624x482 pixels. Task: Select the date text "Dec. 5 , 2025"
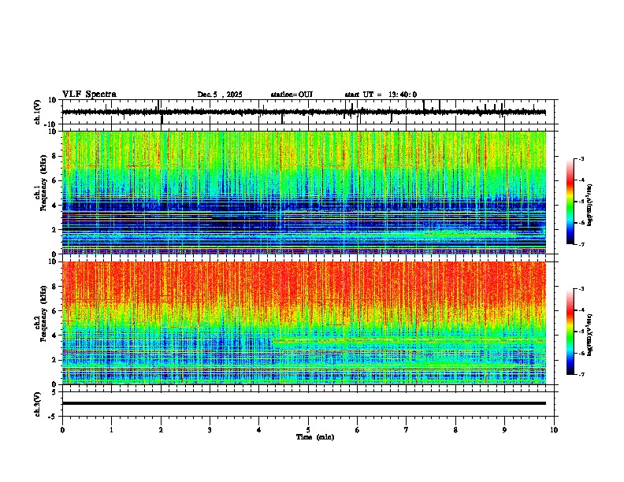pyautogui.click(x=220, y=95)
